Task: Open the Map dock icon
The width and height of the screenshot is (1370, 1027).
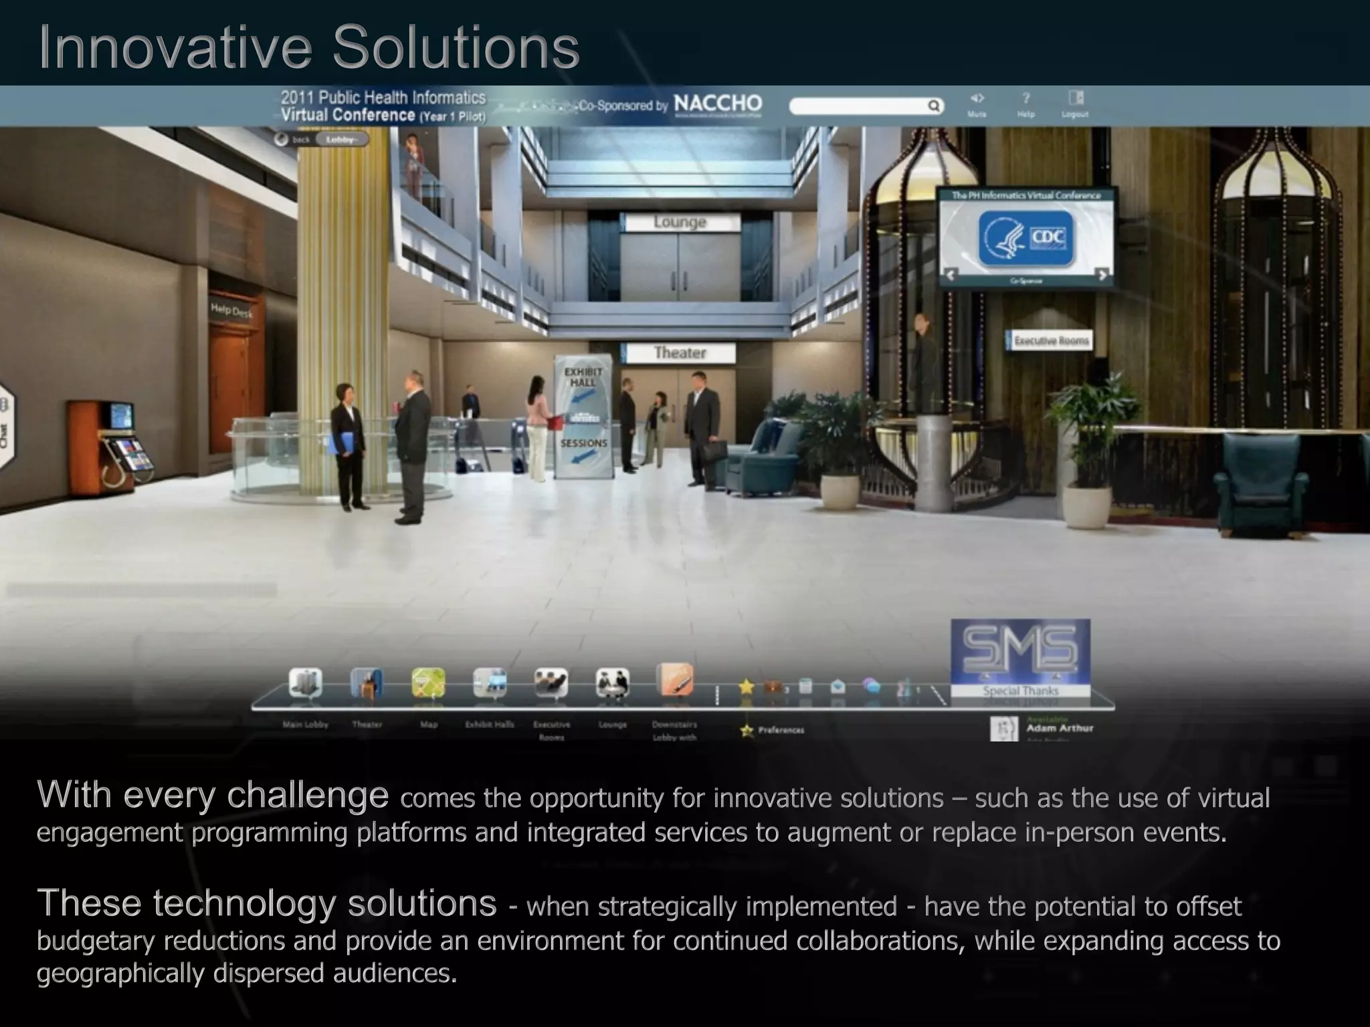Action: click(428, 683)
